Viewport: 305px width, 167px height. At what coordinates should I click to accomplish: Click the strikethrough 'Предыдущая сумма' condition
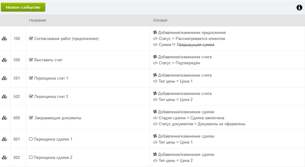[x=195, y=44]
